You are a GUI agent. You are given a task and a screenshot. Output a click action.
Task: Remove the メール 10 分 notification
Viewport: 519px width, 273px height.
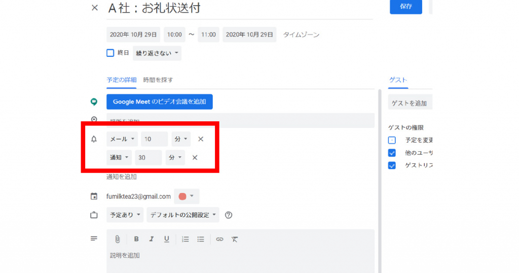(x=201, y=139)
